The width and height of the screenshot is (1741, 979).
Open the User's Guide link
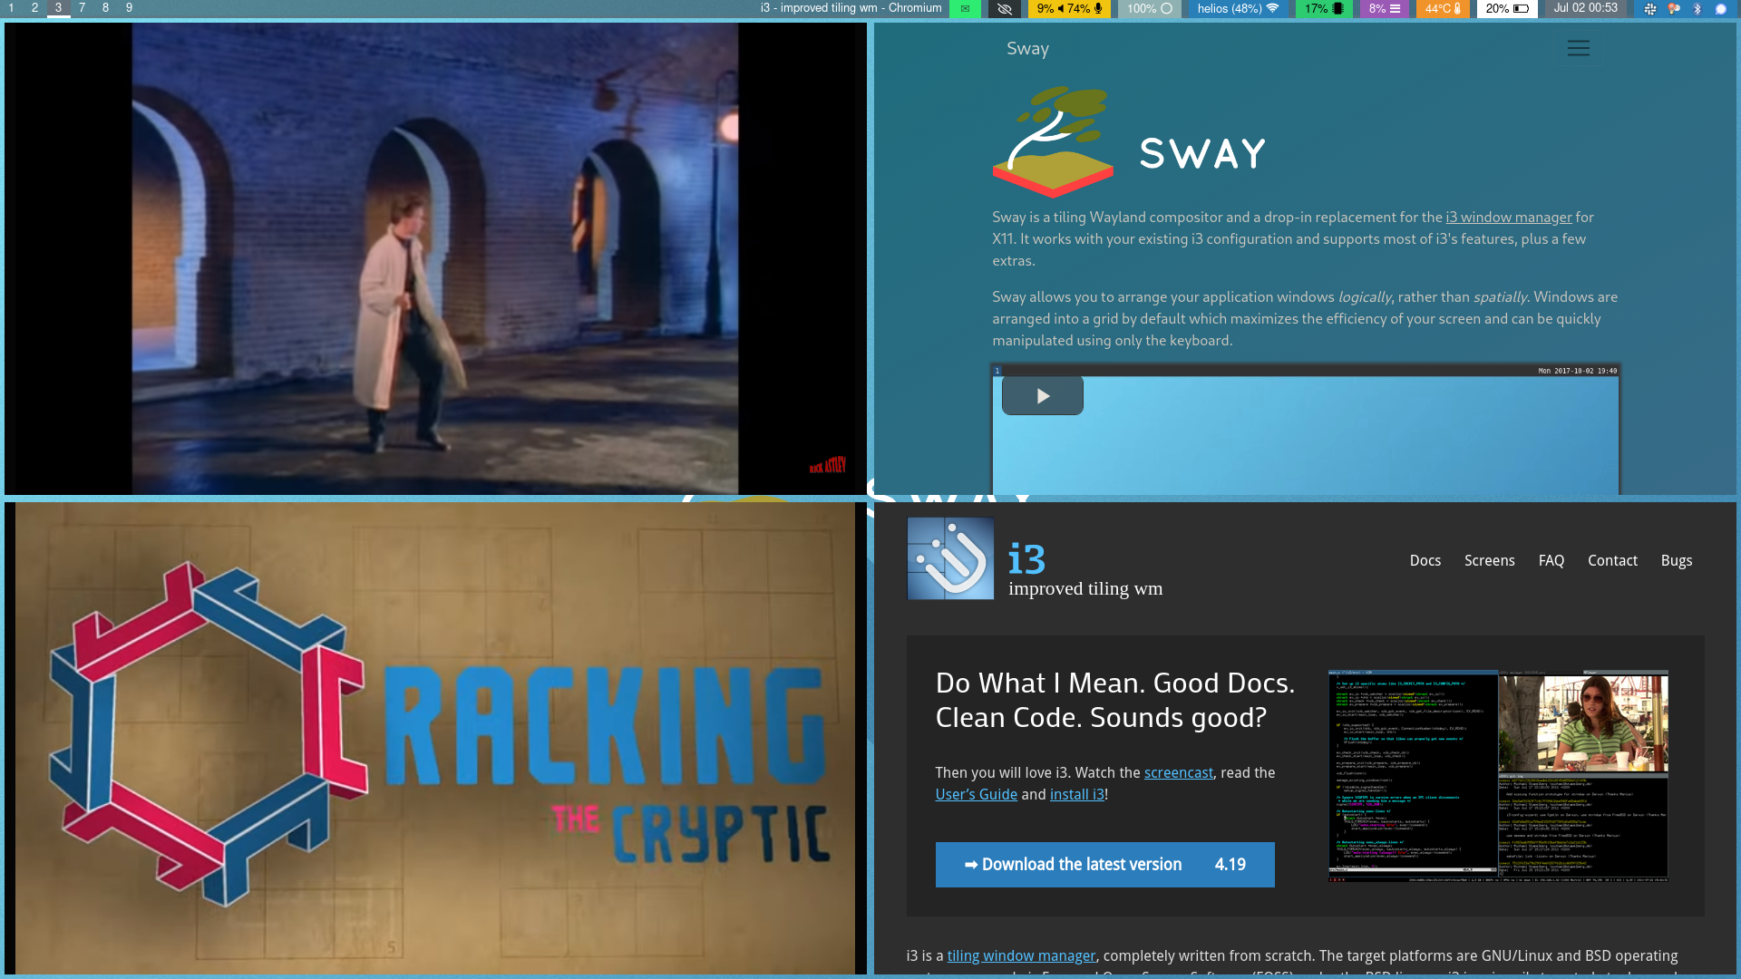976,795
